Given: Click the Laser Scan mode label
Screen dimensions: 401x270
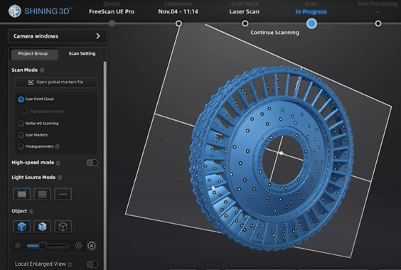Looking at the screenshot, I should (245, 12).
